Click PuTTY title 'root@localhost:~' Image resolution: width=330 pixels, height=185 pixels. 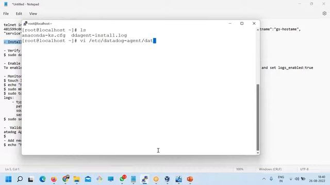(x=40, y=24)
